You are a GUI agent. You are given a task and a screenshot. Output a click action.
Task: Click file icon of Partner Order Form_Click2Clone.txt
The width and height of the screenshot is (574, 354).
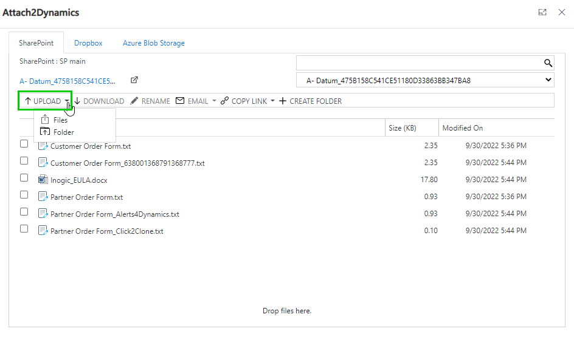(43, 230)
